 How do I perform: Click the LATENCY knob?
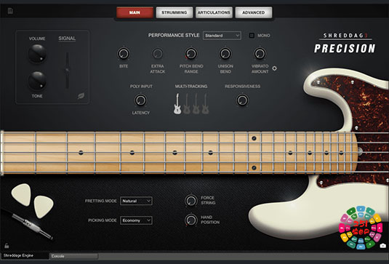tap(140, 100)
